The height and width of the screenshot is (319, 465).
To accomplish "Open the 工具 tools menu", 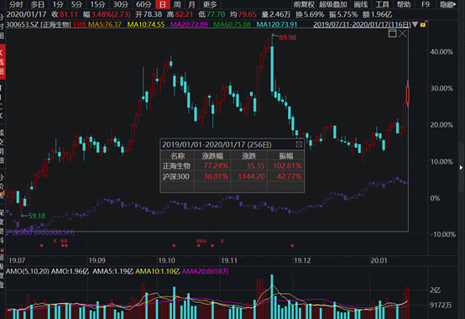I will pos(382,4).
